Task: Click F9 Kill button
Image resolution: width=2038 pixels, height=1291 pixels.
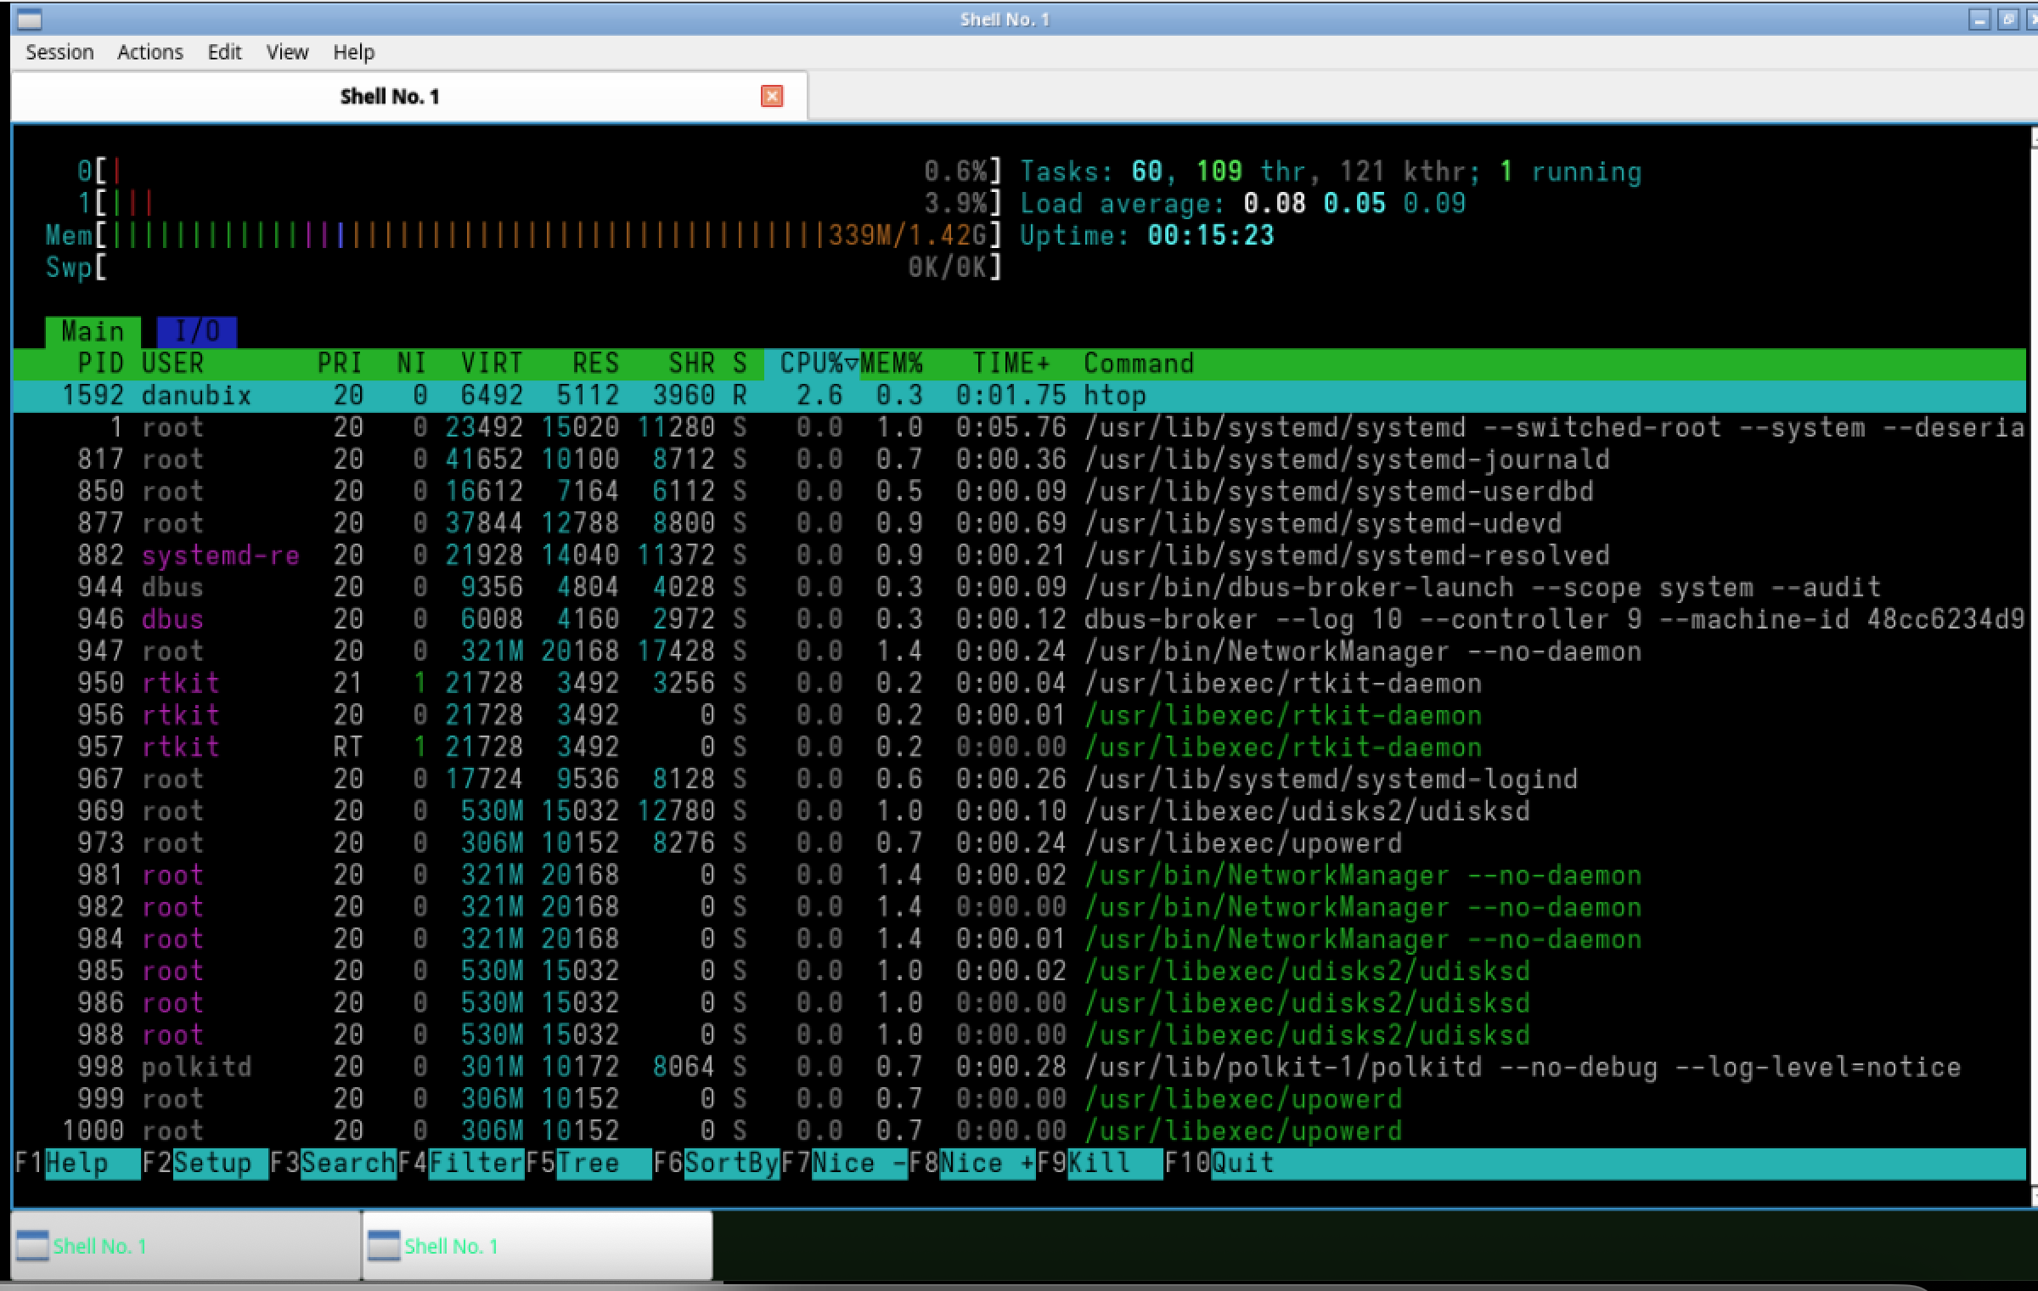Action: pyautogui.click(x=1100, y=1163)
